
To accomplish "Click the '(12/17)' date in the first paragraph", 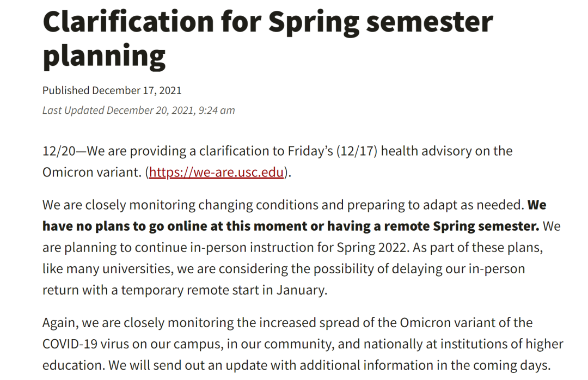I will (x=357, y=151).
